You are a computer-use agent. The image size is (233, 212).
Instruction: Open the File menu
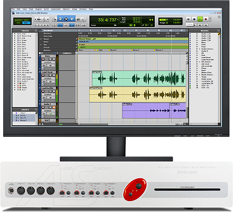[x=13, y=9]
